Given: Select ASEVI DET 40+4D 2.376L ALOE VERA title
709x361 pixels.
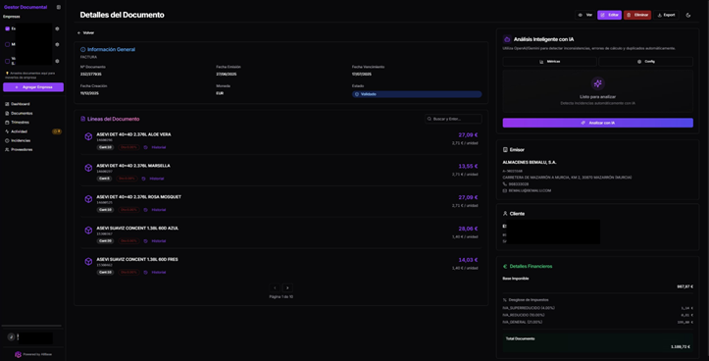Looking at the screenshot, I should pos(133,134).
